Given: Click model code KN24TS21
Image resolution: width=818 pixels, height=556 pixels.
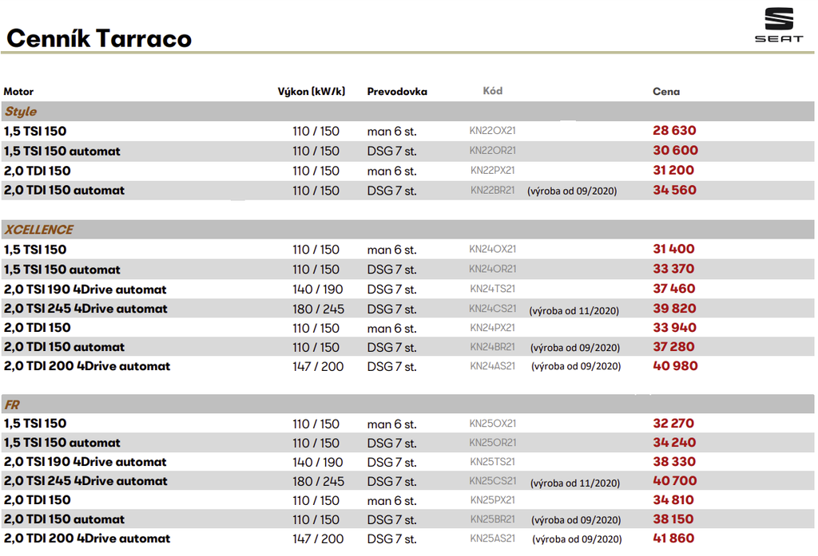Looking at the screenshot, I should point(492,289).
